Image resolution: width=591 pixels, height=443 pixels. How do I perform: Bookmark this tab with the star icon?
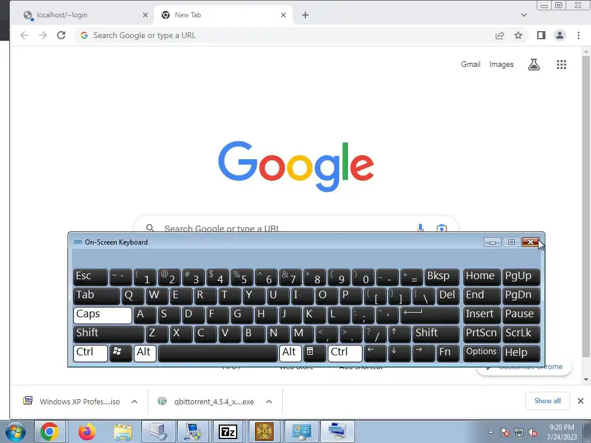pyautogui.click(x=518, y=35)
